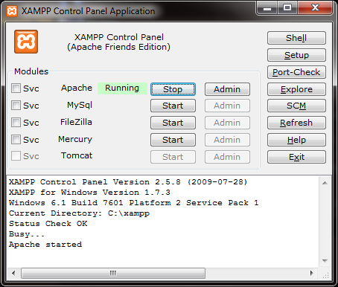Click the log's scroll up arrow
The width and height of the screenshot is (338, 287).
pos(325,183)
